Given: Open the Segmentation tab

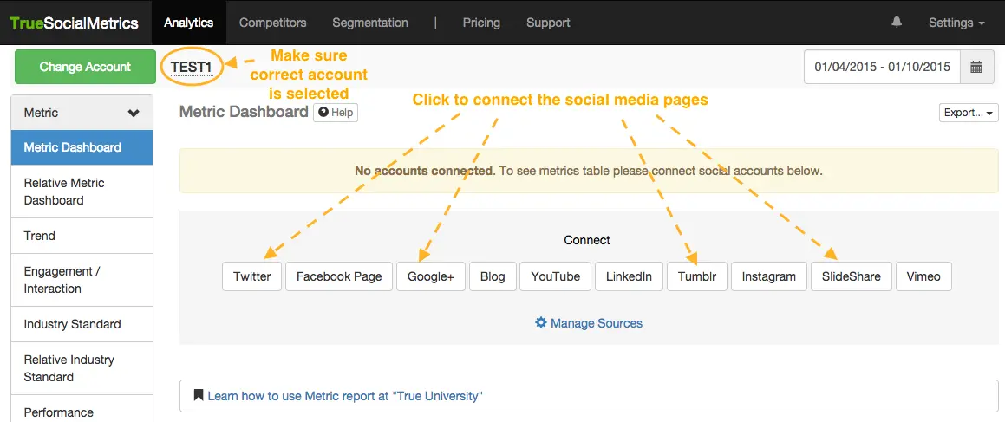Looking at the screenshot, I should (371, 23).
